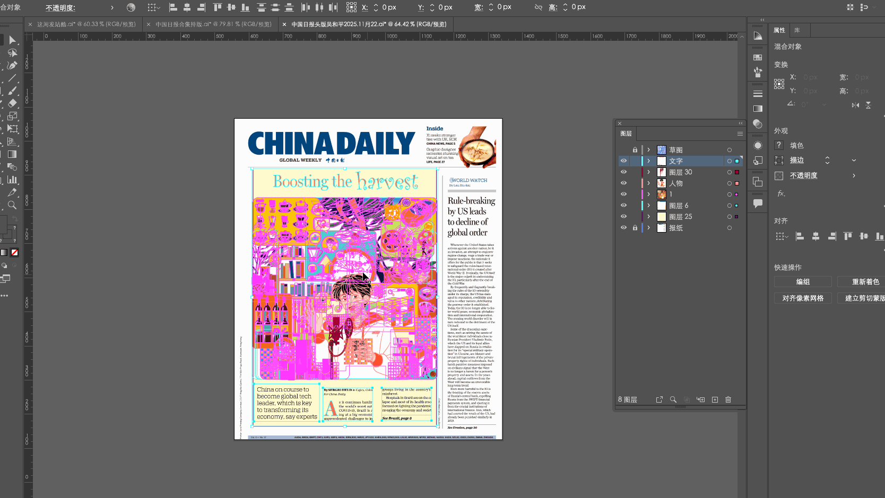Click the locate object magnifier in Layers panel
Image resolution: width=885 pixels, height=498 pixels.
pos(673,399)
